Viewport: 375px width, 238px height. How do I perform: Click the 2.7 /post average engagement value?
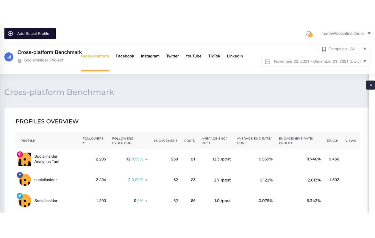click(222, 180)
